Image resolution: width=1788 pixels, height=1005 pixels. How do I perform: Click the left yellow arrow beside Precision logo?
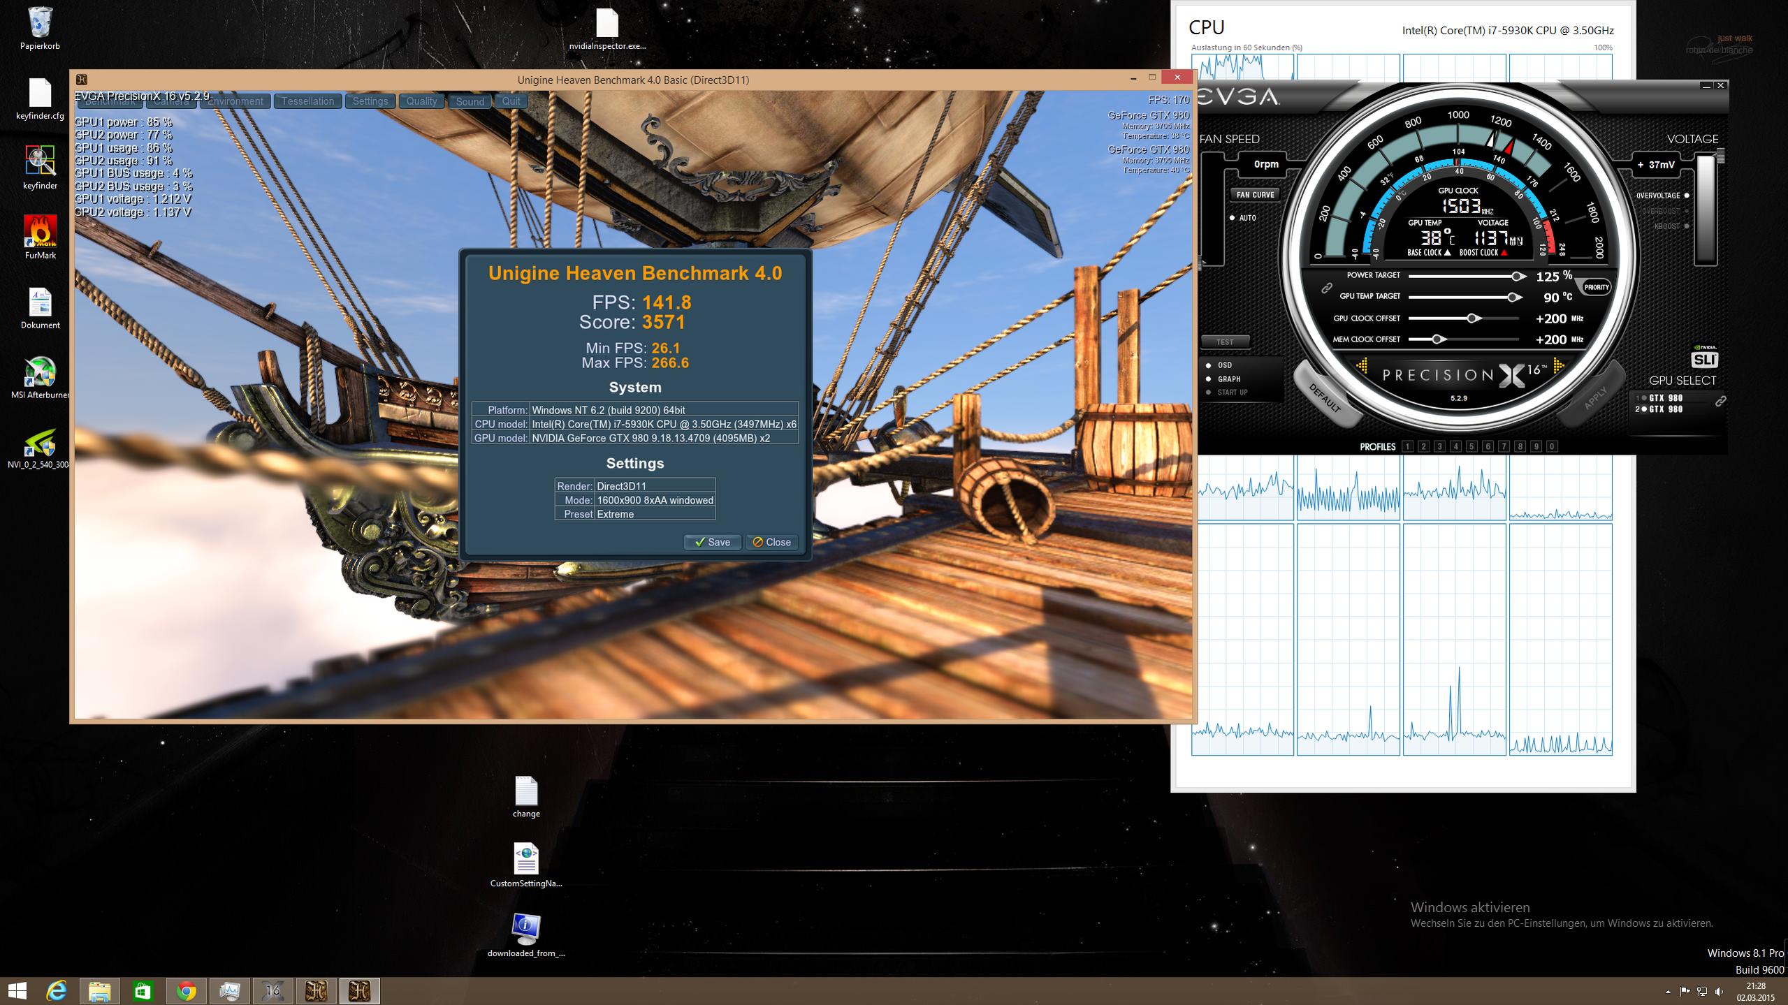coord(1362,365)
